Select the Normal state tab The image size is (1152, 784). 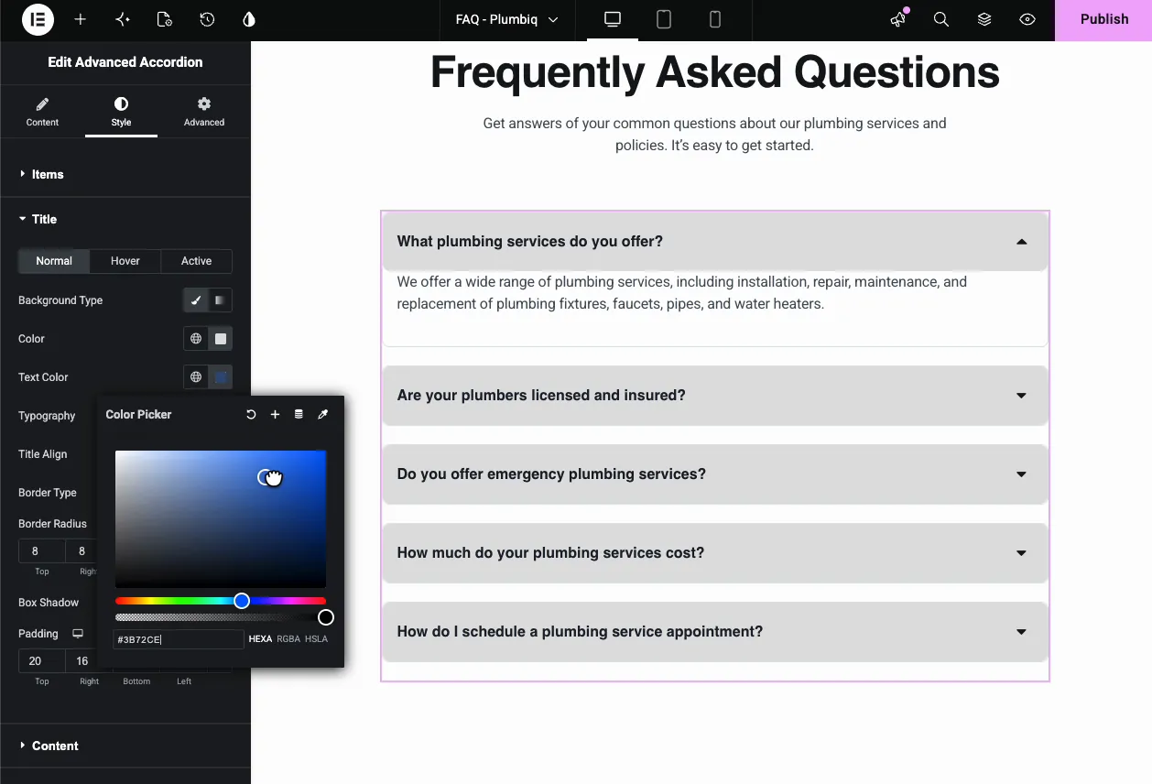tap(54, 261)
